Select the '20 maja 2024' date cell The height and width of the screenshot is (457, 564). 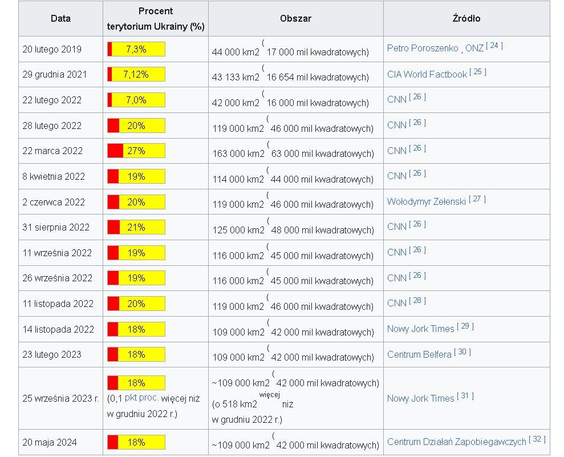click(50, 442)
